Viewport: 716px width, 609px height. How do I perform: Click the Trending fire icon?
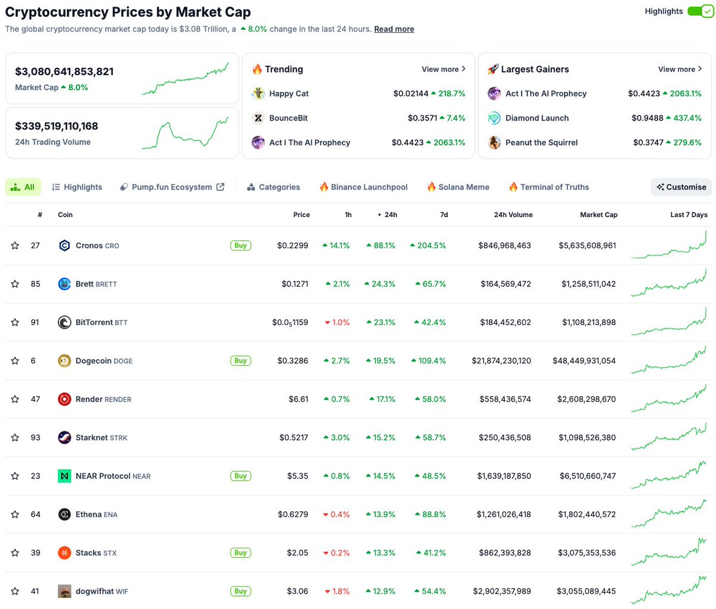click(257, 69)
